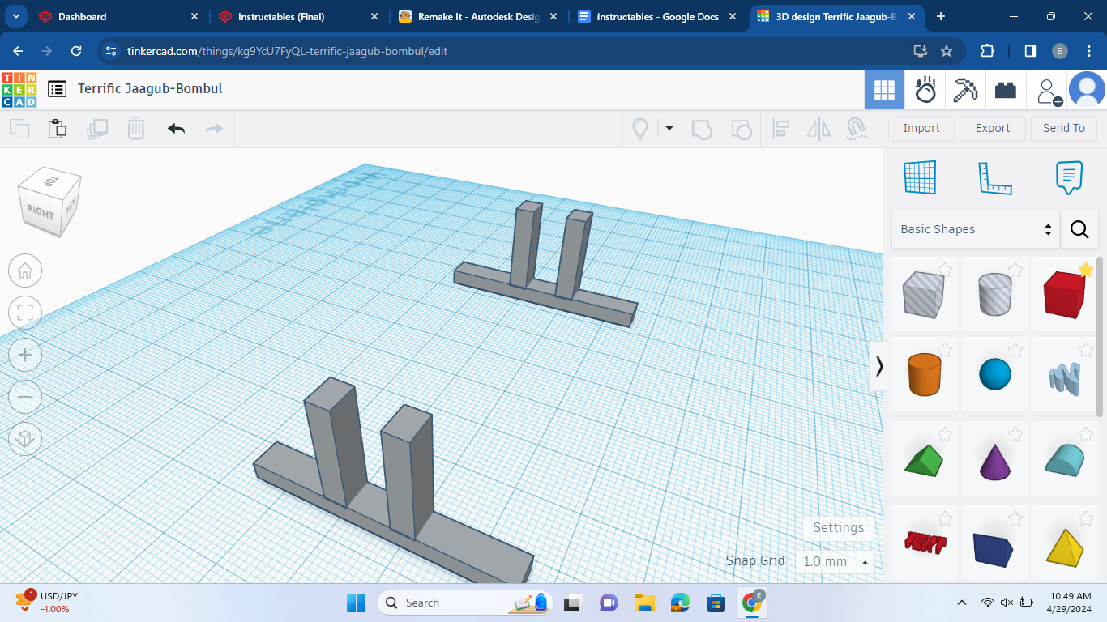Click the Duplicate and repeat icon
This screenshot has width=1107, height=622.
tap(97, 129)
